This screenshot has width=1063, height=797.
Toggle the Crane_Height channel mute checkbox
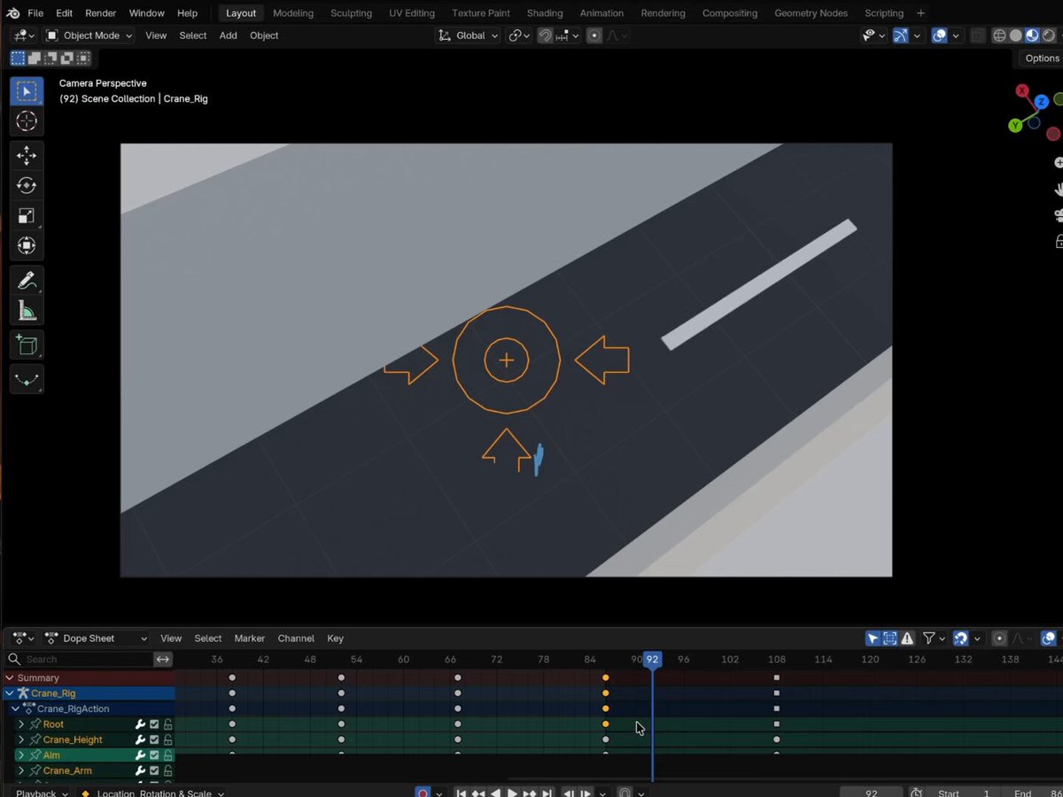(154, 739)
